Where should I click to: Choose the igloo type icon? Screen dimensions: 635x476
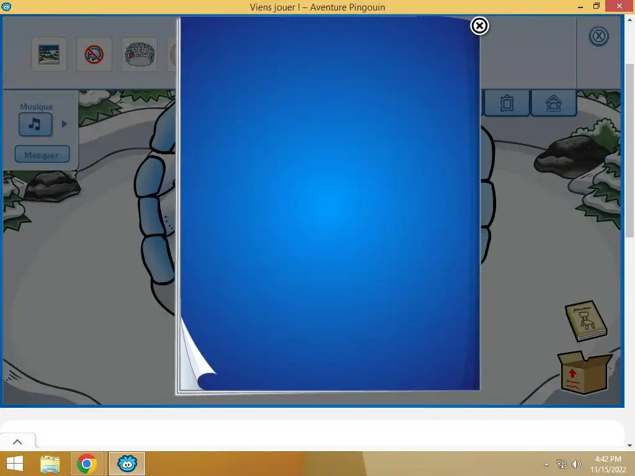click(140, 55)
